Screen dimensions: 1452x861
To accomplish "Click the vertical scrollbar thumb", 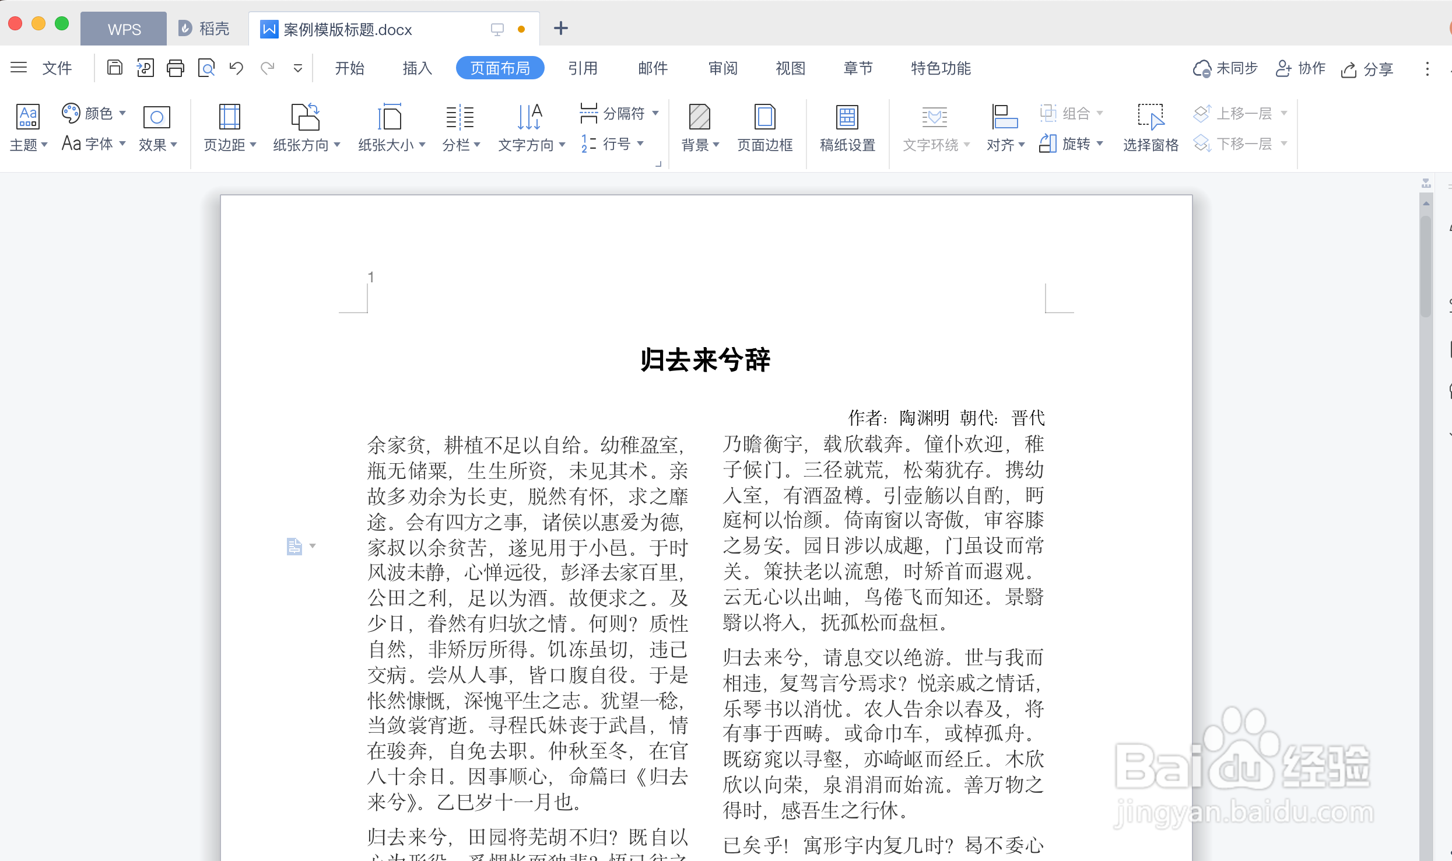I will click(x=1426, y=265).
